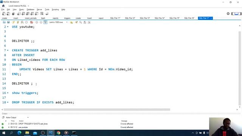The width and height of the screenshot is (242, 136).
Task: Open the View menu
Action: pos(14,9)
